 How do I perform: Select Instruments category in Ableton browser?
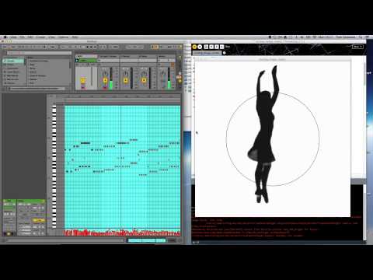(x=13, y=68)
